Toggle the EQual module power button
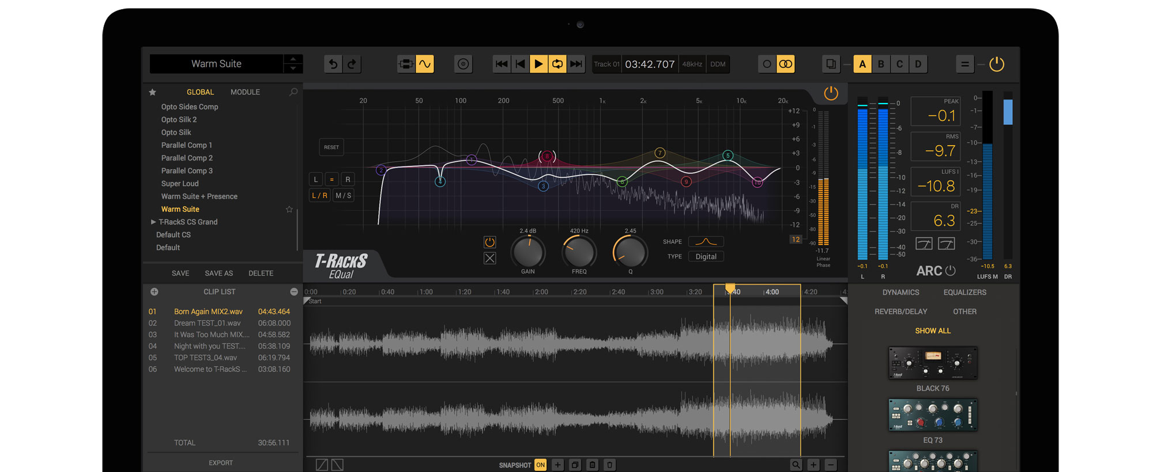 coord(830,93)
